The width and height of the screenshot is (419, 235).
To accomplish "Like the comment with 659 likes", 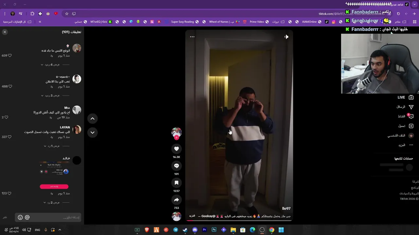I will coord(10,55).
